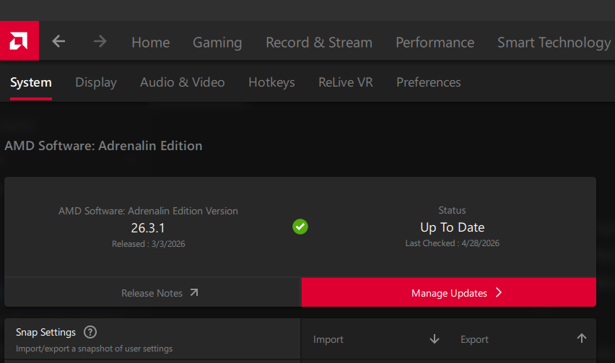Go back using the left arrow

pyautogui.click(x=58, y=42)
